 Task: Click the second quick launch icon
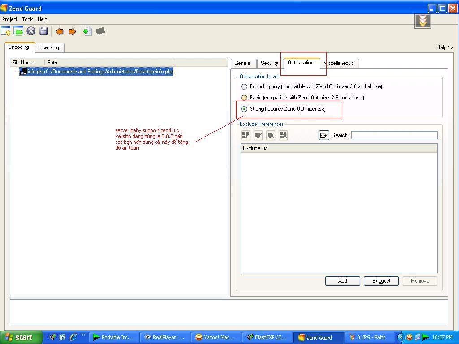click(x=62, y=337)
